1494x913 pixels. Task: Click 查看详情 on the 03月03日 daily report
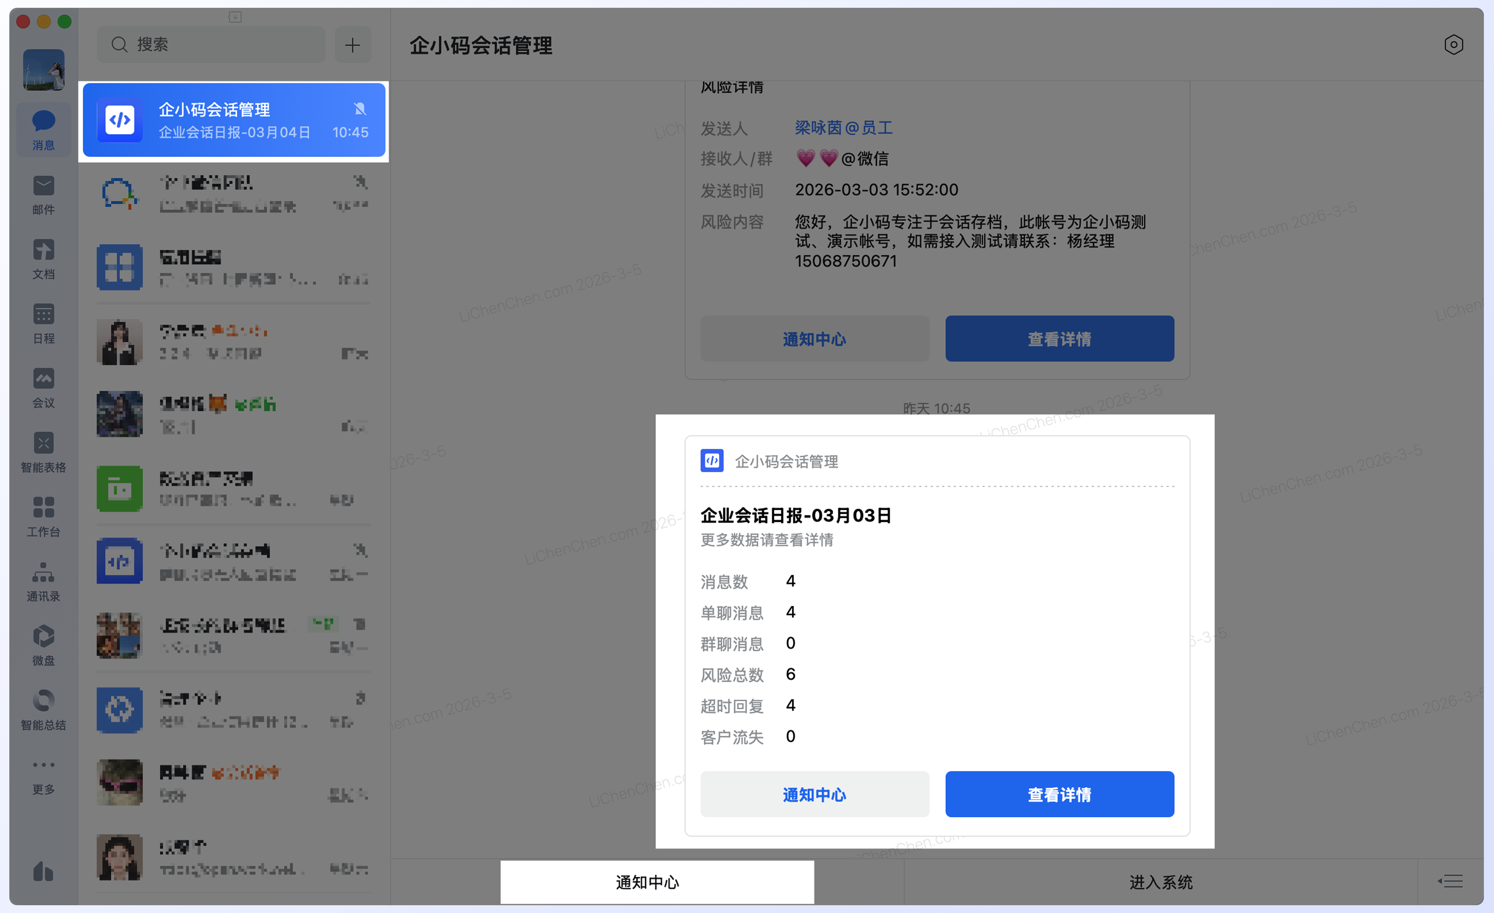[x=1059, y=794]
